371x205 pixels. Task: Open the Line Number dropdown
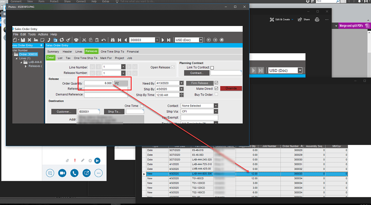(x=123, y=67)
